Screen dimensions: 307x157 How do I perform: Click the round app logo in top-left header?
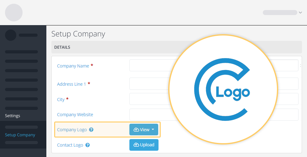coord(14,13)
